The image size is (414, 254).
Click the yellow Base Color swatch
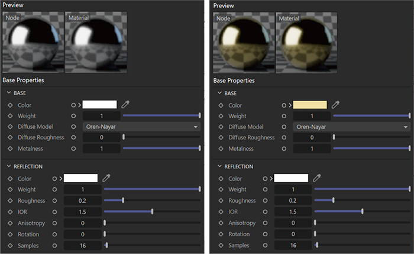coord(309,105)
